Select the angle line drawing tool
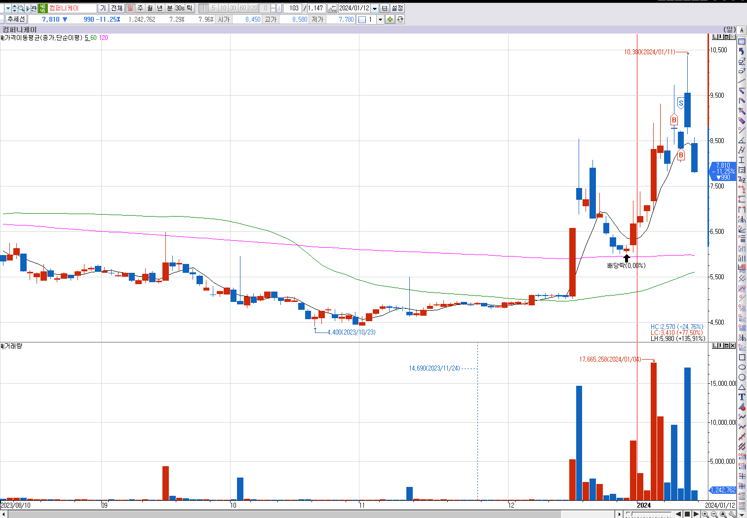 pyautogui.click(x=742, y=140)
